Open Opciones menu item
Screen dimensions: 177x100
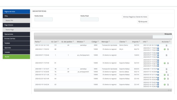[16, 48]
